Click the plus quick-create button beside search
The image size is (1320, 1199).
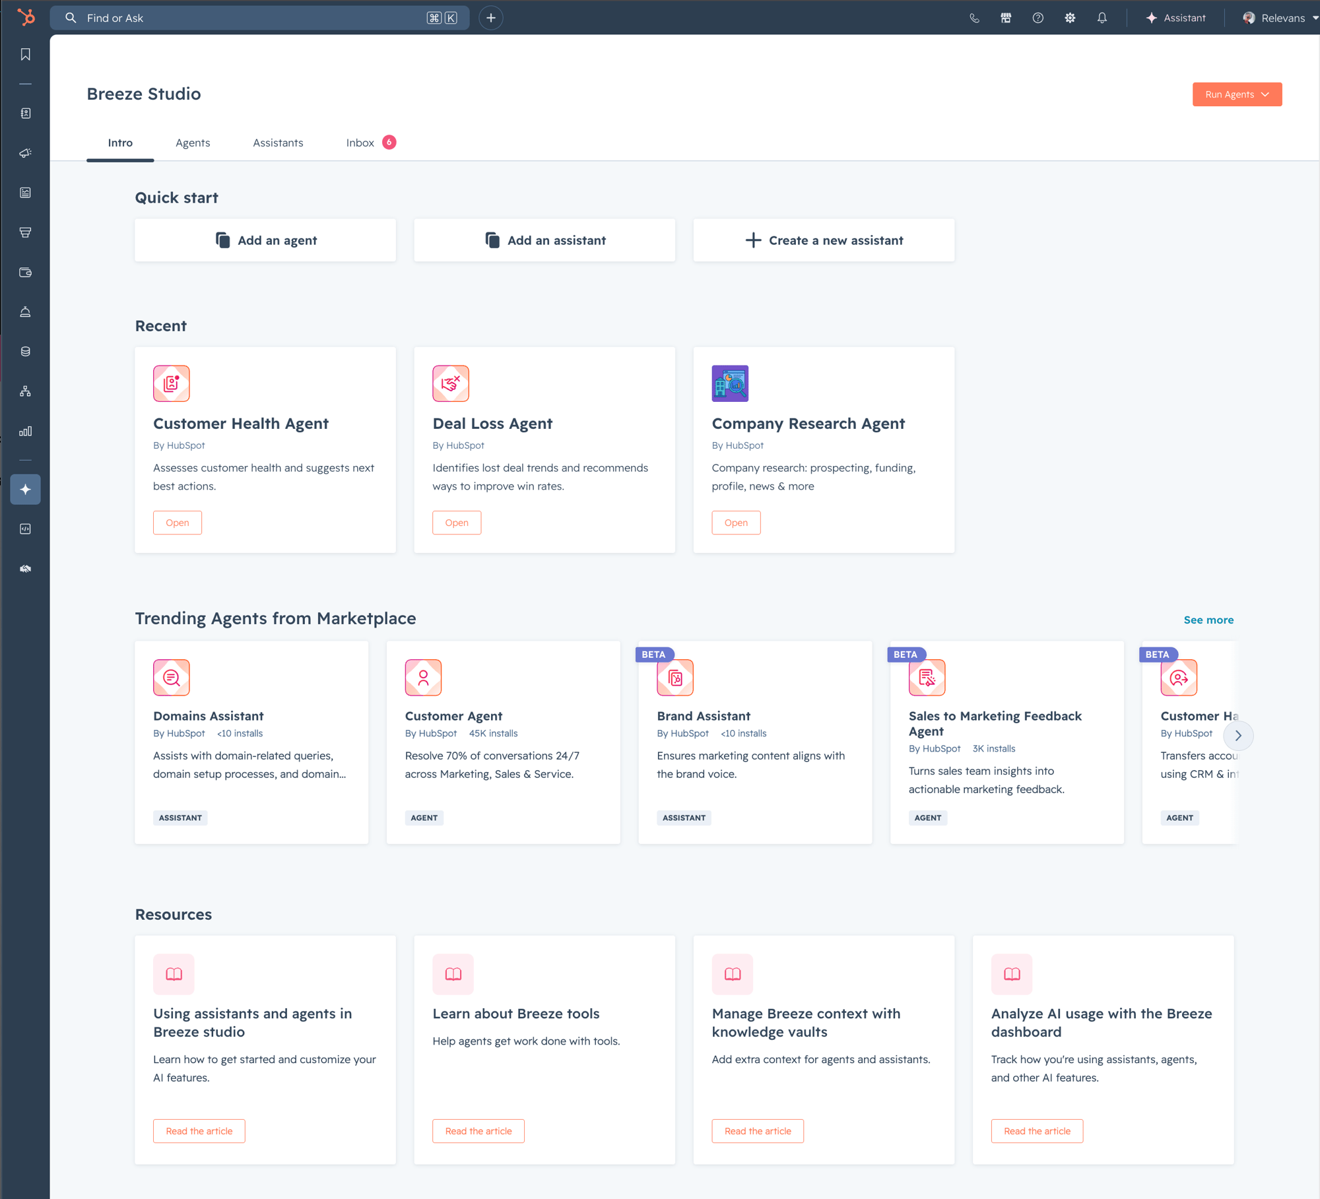click(x=491, y=18)
